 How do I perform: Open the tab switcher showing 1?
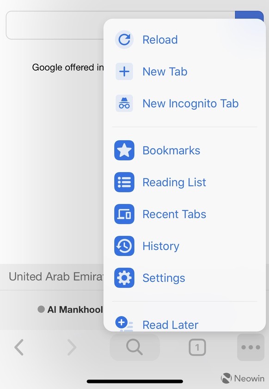click(x=197, y=347)
